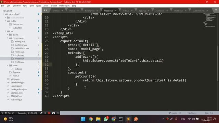Close the Barang.vue tab
The width and height of the screenshot is (219, 123).
click(x=97, y=11)
